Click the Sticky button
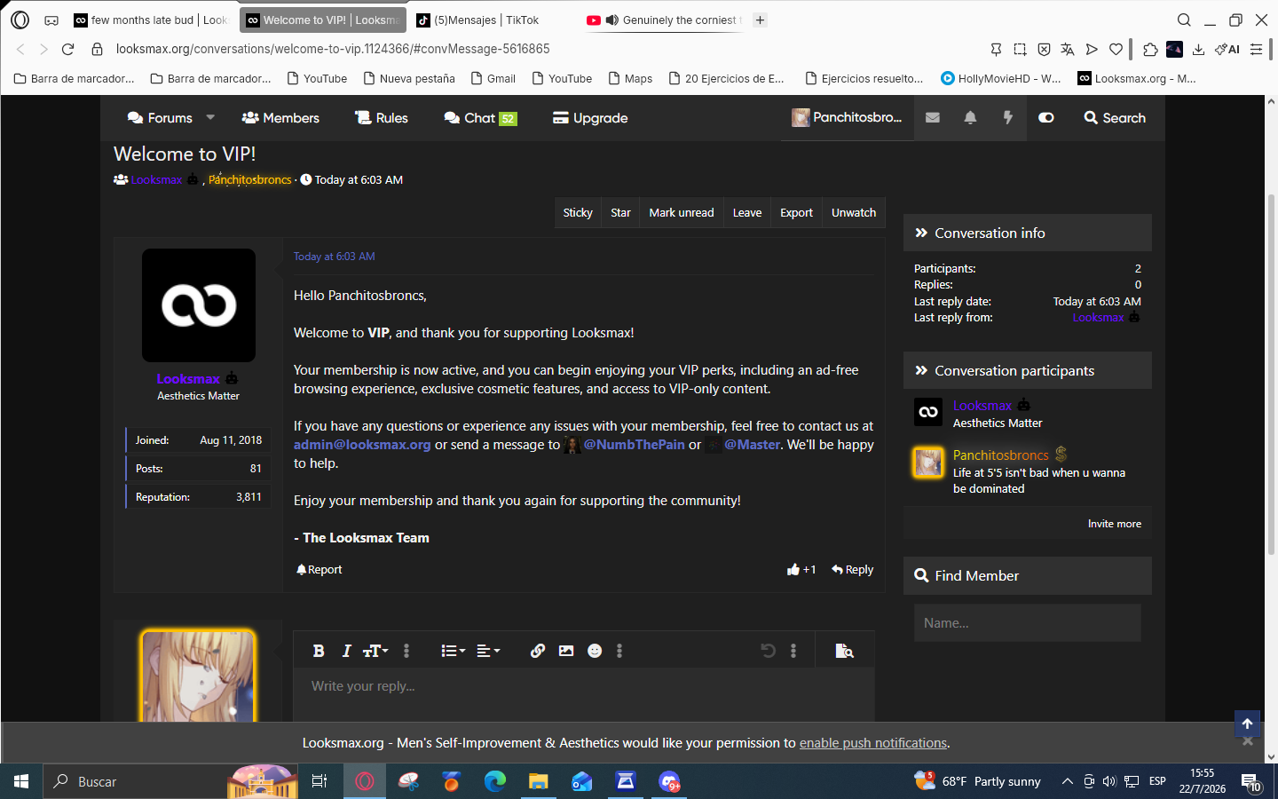Image resolution: width=1278 pixels, height=799 pixels. (578, 213)
